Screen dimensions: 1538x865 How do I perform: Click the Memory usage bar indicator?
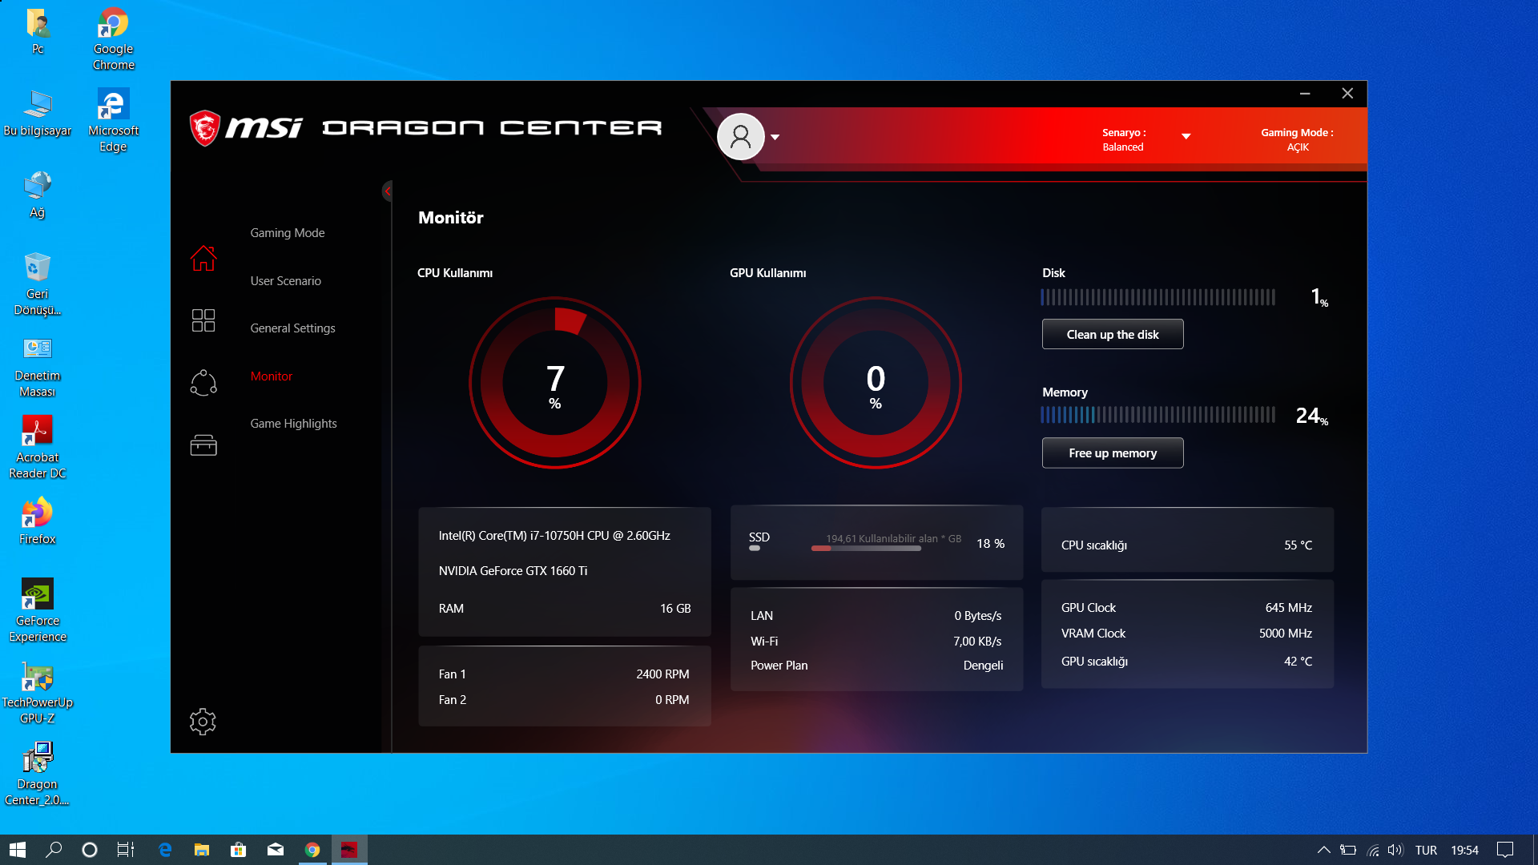tap(1158, 415)
